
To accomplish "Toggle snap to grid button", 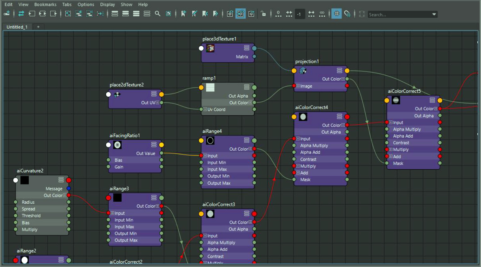I will [347, 14].
